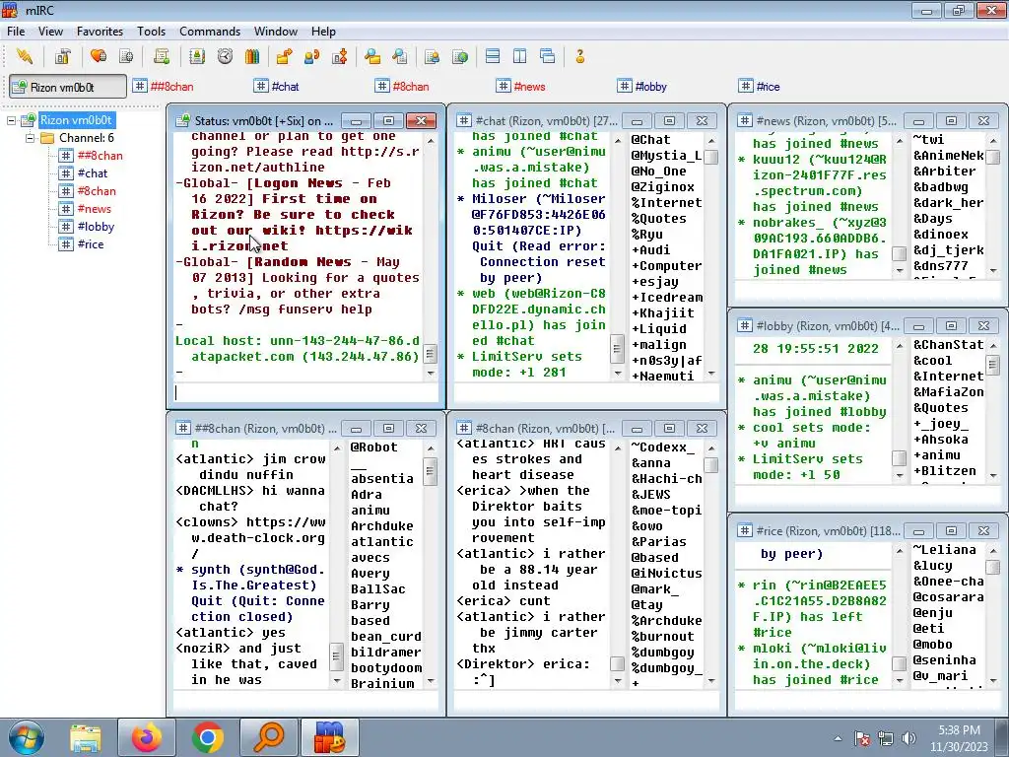This screenshot has width=1009, height=757.
Task: Open the Help menu
Action: click(323, 31)
